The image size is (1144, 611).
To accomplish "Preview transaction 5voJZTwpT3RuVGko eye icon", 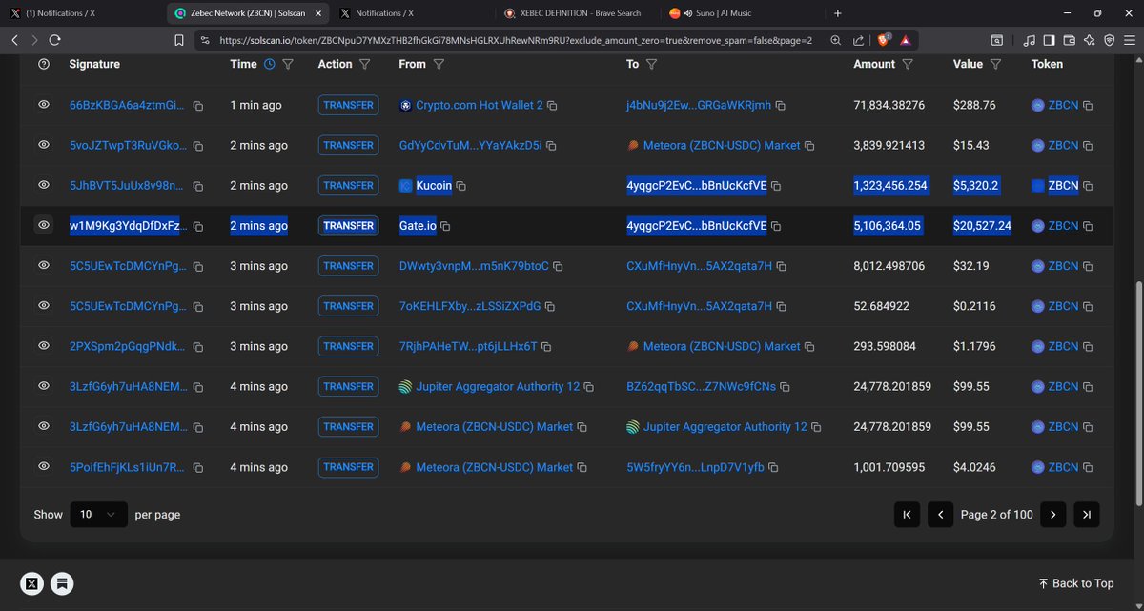I will tap(44, 146).
